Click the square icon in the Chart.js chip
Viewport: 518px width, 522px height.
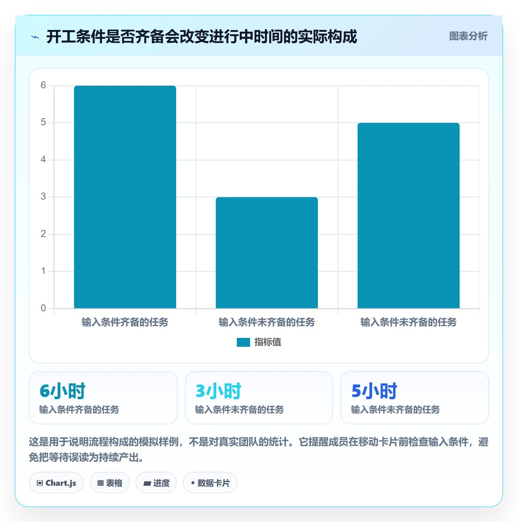click(x=40, y=483)
